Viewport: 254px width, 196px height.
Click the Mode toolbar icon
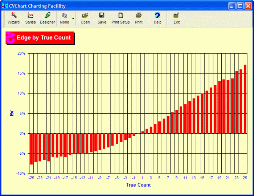pyautogui.click(x=64, y=18)
